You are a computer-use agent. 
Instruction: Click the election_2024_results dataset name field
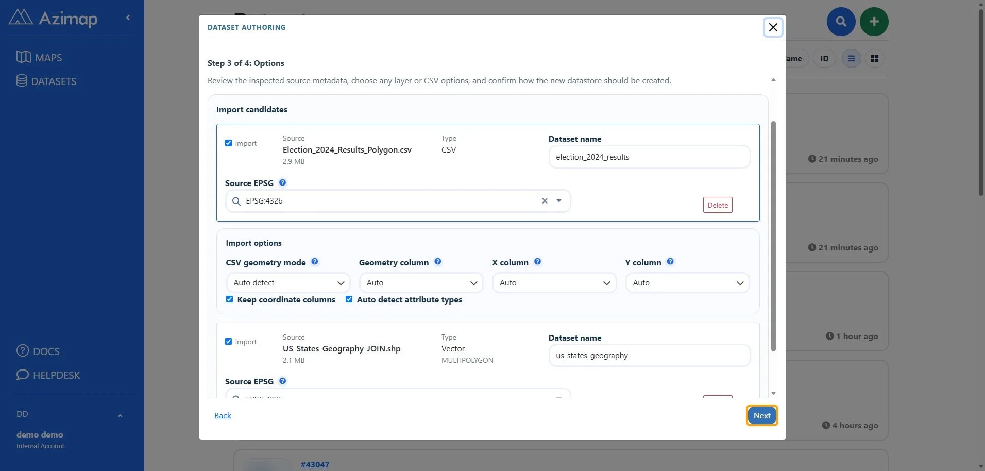point(650,157)
